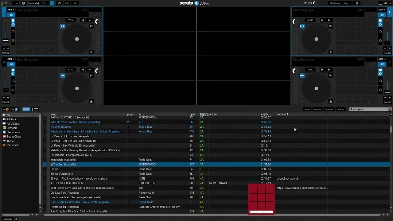The height and width of the screenshot is (221, 393).
Task: Open the Help dropdown menu
Action: pos(347,3)
